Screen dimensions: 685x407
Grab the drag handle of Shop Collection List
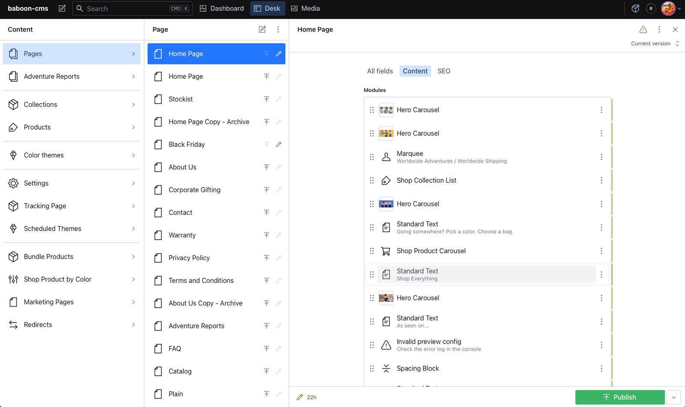pyautogui.click(x=372, y=181)
